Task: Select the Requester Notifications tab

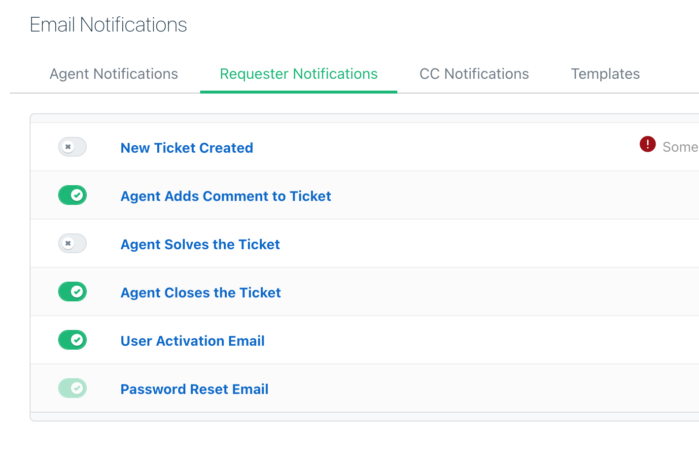Action: pyautogui.click(x=299, y=74)
